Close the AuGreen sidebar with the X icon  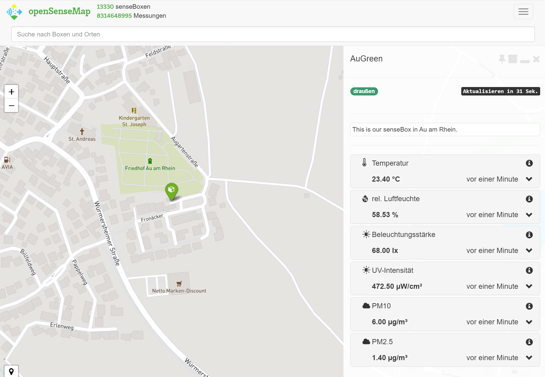(x=536, y=59)
